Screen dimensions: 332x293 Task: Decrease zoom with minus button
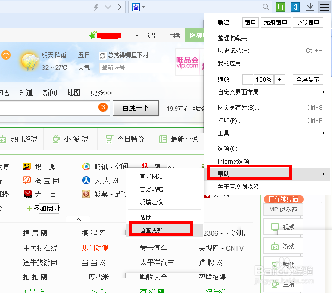tap(247, 80)
